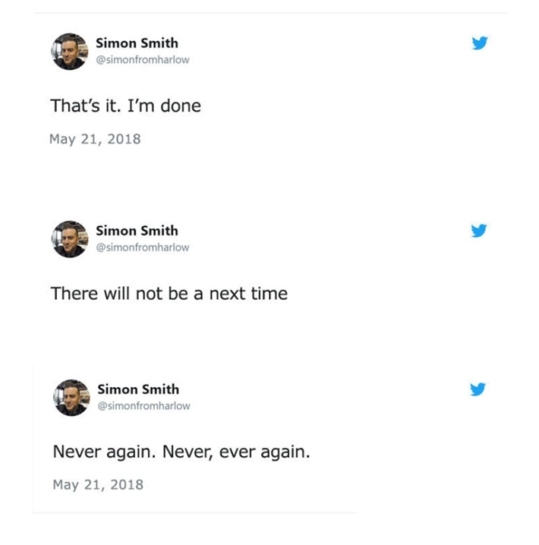Image resolution: width=539 pixels, height=545 pixels.
Task: Open @simonfromharlow handle on second tweet
Action: (142, 247)
